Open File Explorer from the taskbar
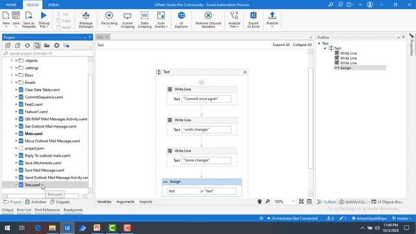416x234 pixels. [x=52, y=228]
